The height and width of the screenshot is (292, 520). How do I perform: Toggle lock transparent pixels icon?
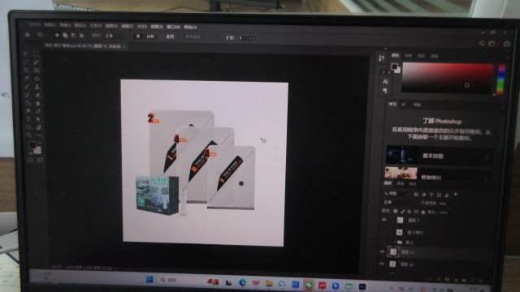click(396, 211)
